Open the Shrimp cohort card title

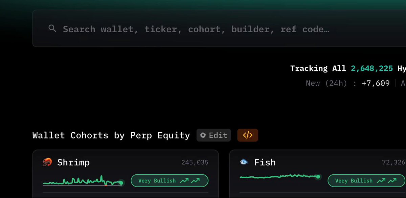(73, 162)
